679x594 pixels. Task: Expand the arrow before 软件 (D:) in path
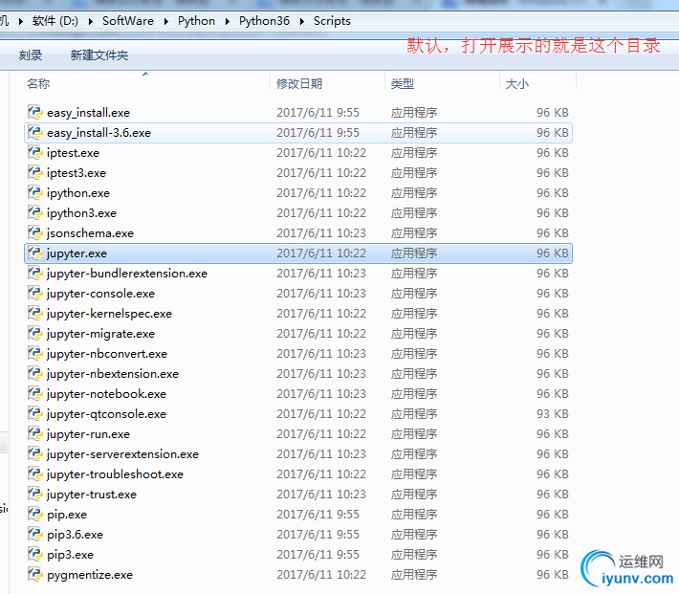coord(20,21)
